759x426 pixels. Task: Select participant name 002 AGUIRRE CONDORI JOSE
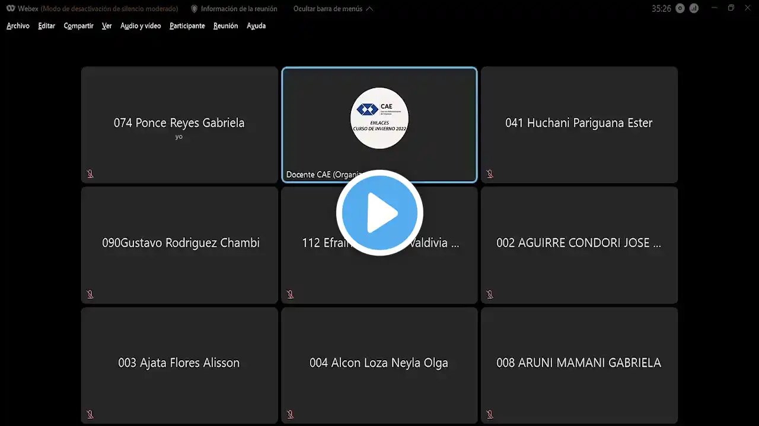click(579, 243)
